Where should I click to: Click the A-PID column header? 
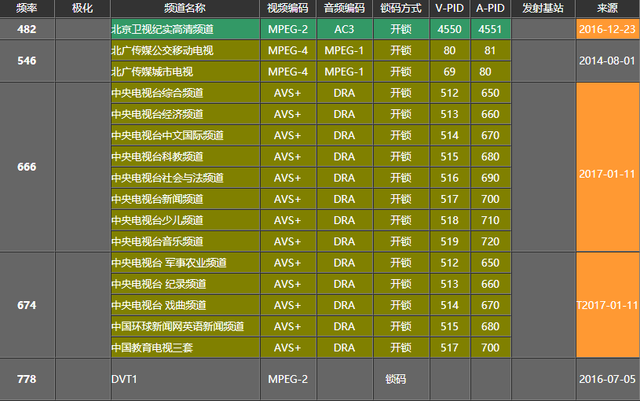490,8
